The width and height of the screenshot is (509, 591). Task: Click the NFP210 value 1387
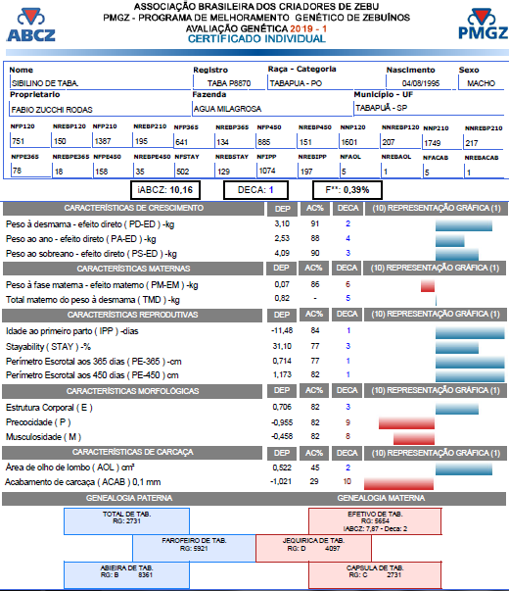(x=103, y=141)
